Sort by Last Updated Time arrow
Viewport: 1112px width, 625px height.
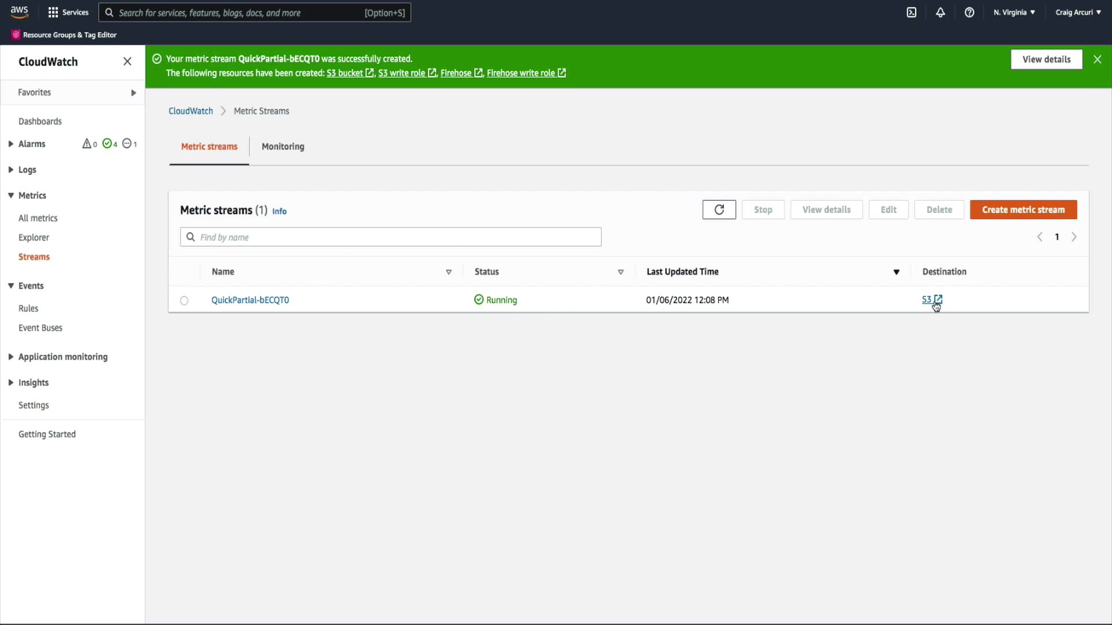896,272
